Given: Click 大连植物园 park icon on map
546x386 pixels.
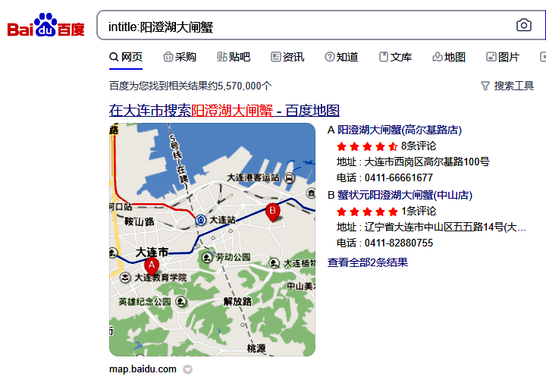Looking at the screenshot, I should (274, 263).
